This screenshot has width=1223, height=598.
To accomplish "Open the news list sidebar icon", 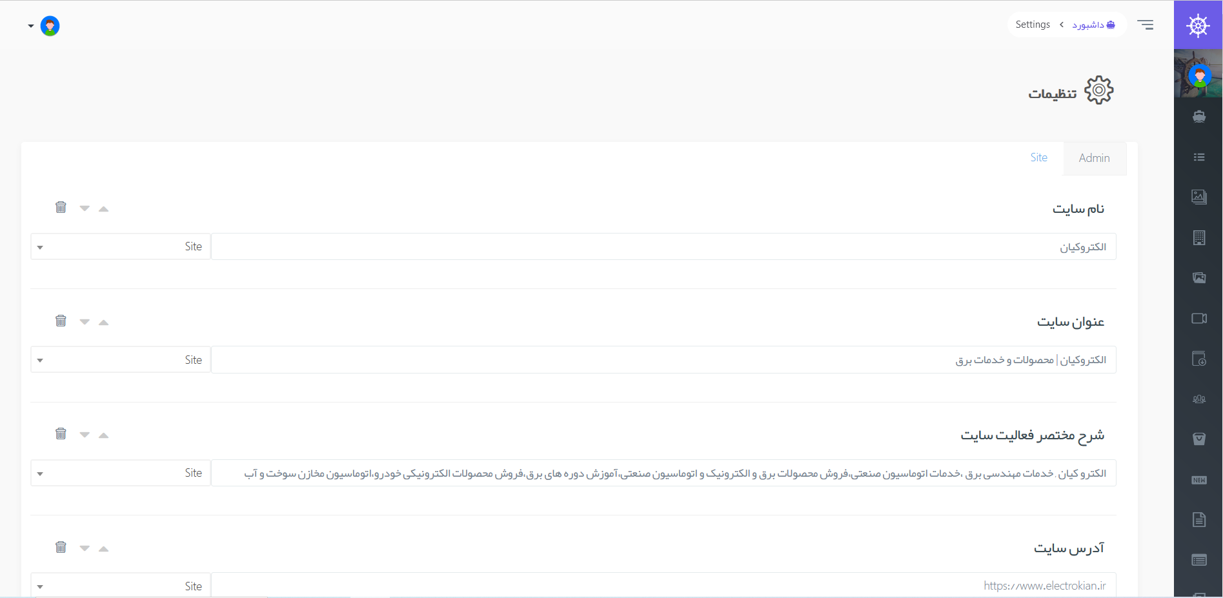I will point(1199,560).
